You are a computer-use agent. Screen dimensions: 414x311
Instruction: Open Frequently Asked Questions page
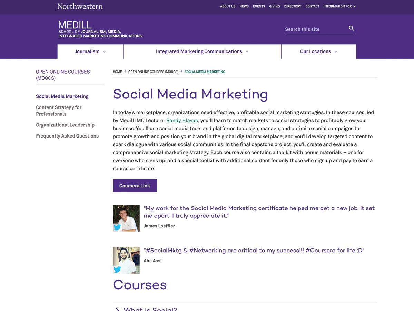point(67,136)
